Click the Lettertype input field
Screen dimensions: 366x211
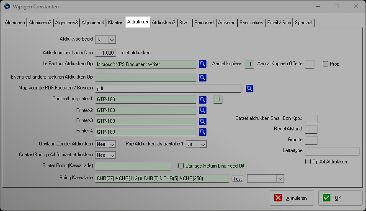332,151
